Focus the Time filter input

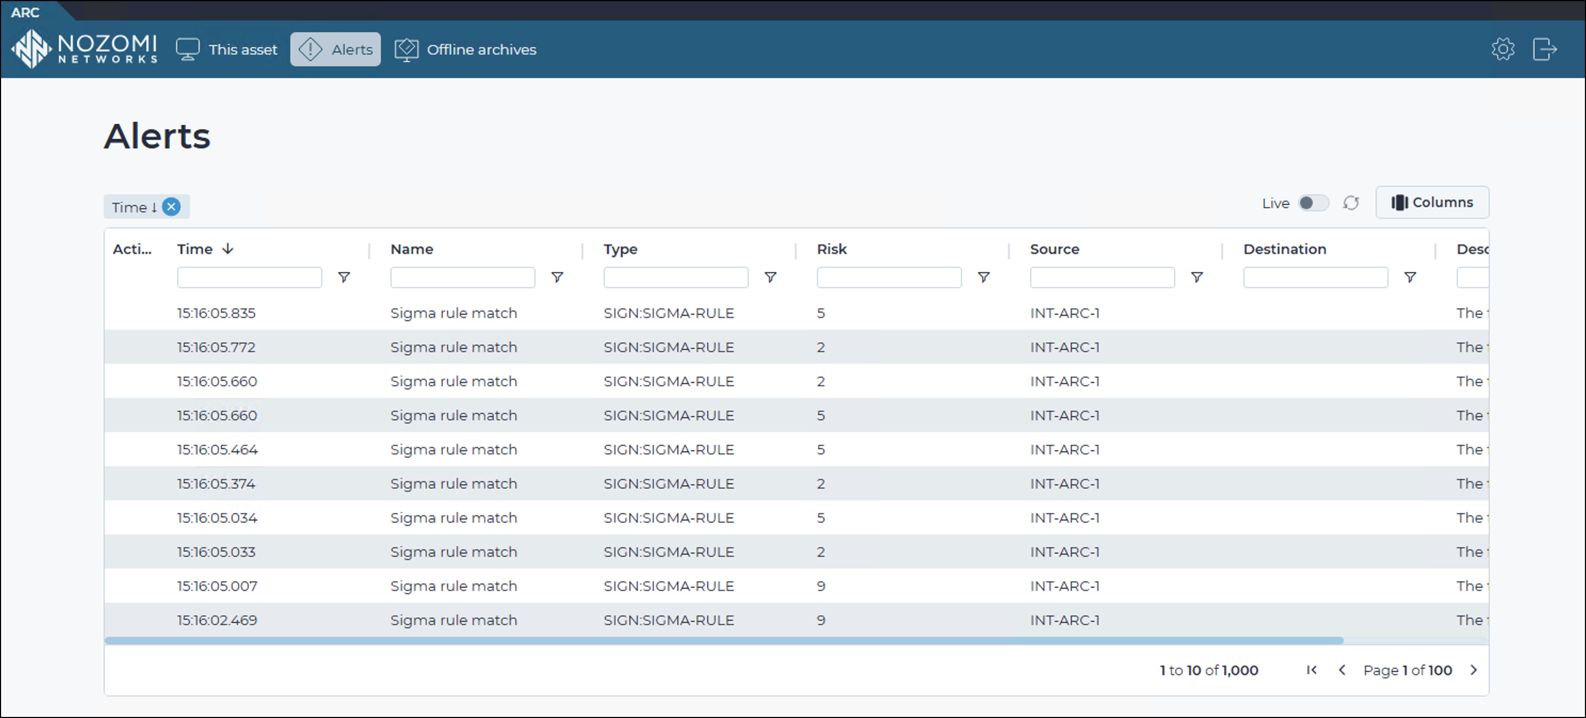pos(250,278)
